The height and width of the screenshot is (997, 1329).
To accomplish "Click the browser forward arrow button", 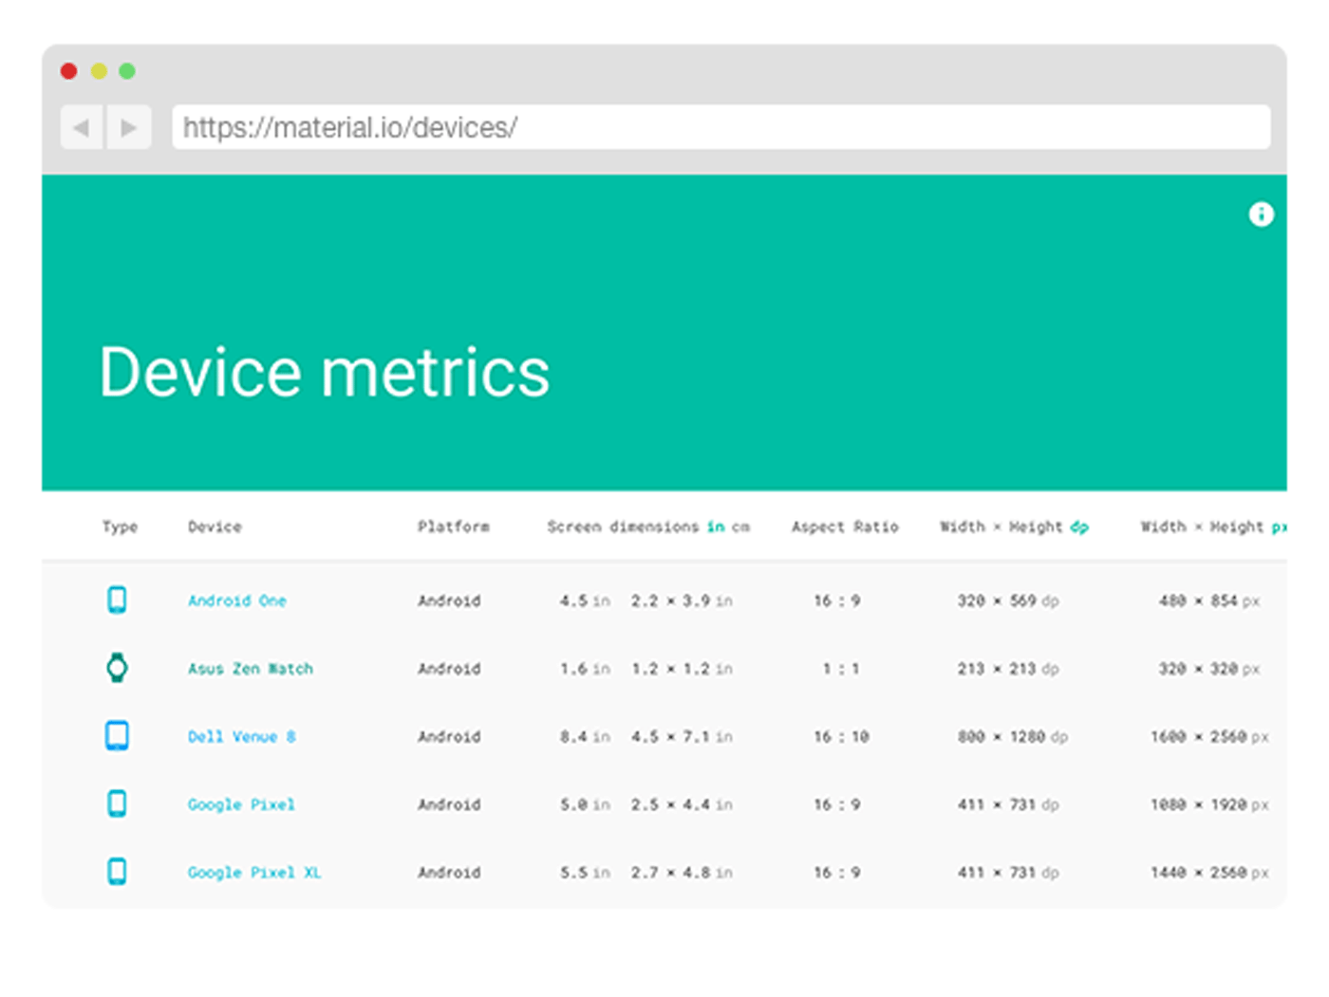I will point(129,127).
